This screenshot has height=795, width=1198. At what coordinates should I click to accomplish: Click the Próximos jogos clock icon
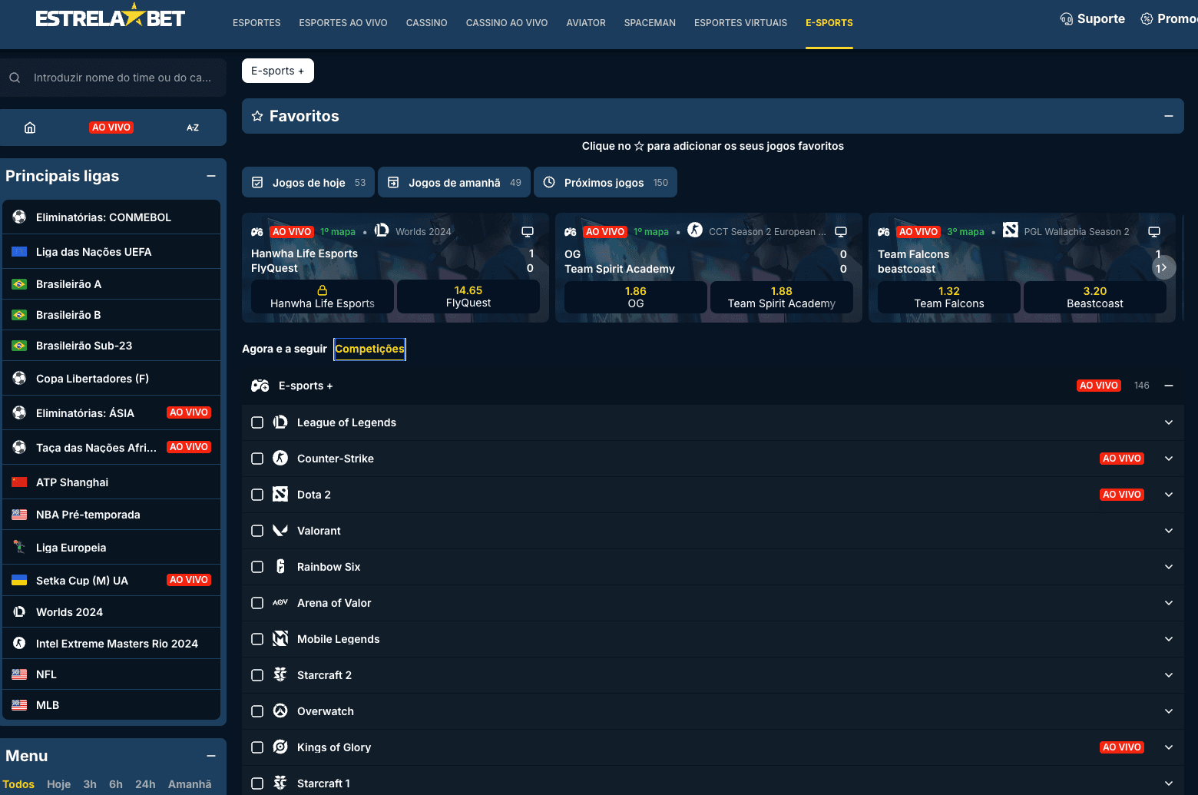tap(549, 183)
